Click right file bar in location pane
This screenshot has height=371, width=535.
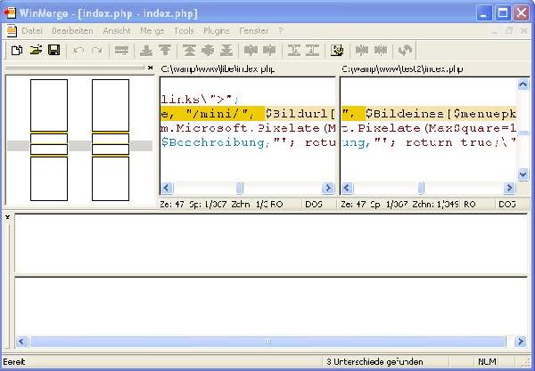coord(111,140)
